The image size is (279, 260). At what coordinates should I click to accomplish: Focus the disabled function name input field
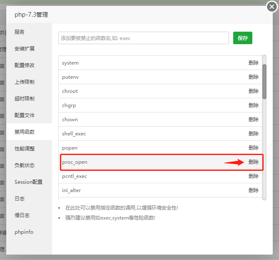143,38
